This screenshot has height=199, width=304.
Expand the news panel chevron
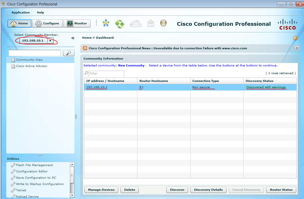tap(297, 48)
